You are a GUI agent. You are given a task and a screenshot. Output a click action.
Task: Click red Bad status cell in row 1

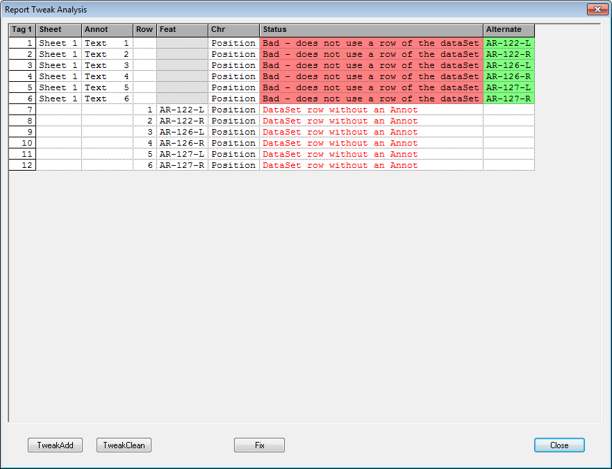(371, 43)
